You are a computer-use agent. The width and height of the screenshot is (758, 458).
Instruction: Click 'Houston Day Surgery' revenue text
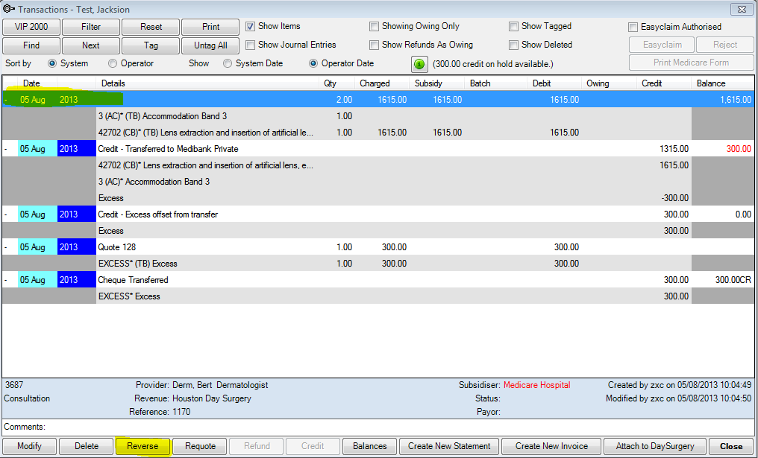212,398
